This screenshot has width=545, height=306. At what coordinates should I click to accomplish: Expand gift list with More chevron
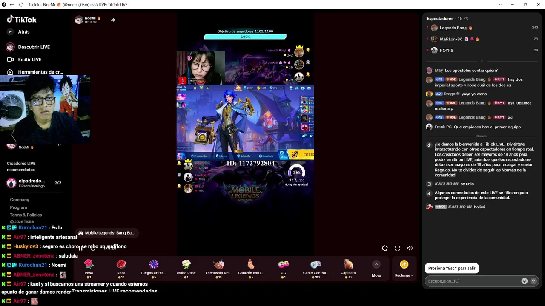376,264
